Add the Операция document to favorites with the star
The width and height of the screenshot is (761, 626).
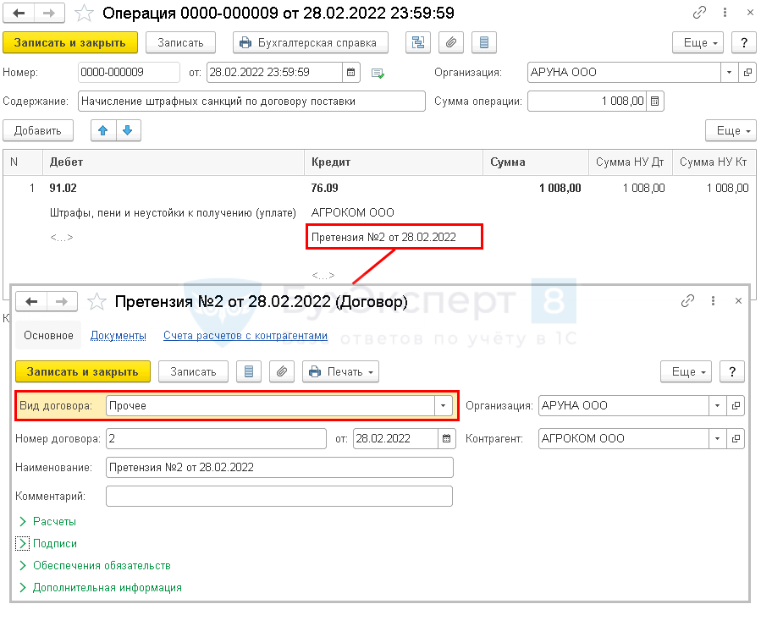(85, 14)
